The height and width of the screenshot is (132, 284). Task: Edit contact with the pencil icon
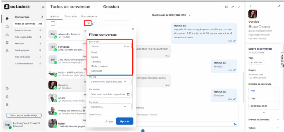pyautogui.click(x=279, y=6)
